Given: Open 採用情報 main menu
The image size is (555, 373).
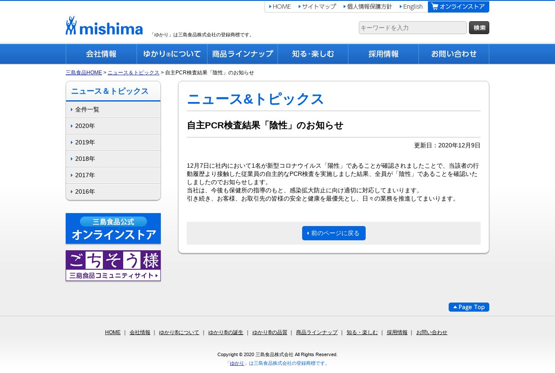Looking at the screenshot, I should point(383,54).
